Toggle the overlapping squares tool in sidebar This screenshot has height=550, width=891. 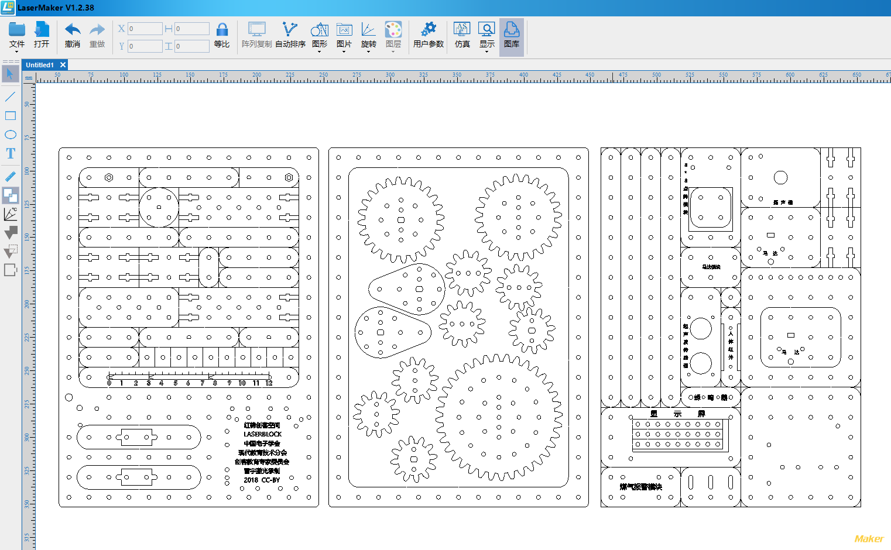point(11,195)
